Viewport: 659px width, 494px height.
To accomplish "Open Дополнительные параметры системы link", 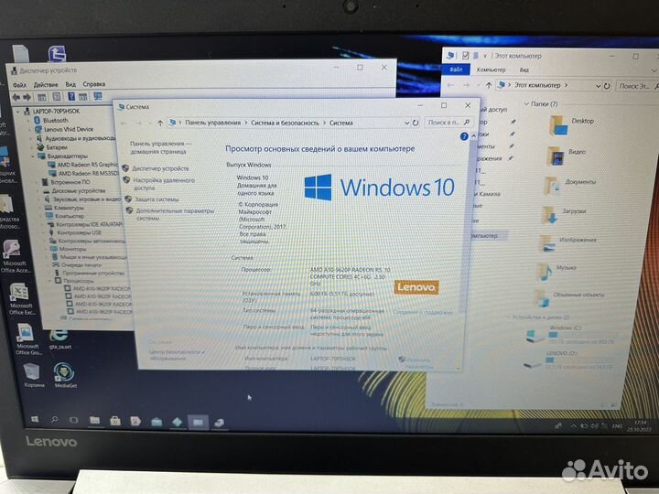I will 175,215.
